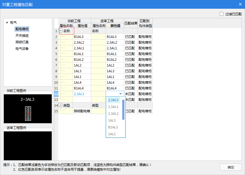Image resolution: width=245 pixels, height=175 pixels.
Task: Select row 12 number header
Action: pyautogui.click(x=56, y=94)
